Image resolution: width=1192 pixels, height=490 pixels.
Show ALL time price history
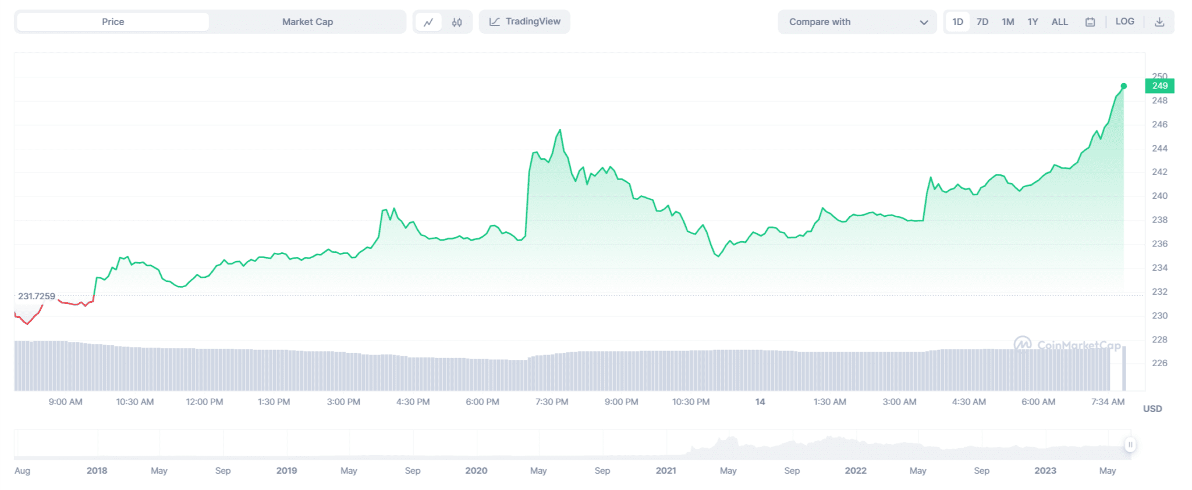pos(1059,22)
